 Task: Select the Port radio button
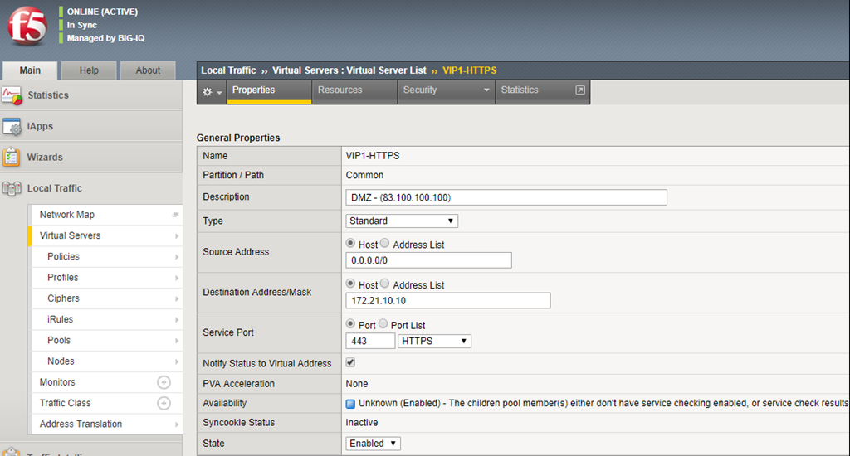click(x=350, y=324)
